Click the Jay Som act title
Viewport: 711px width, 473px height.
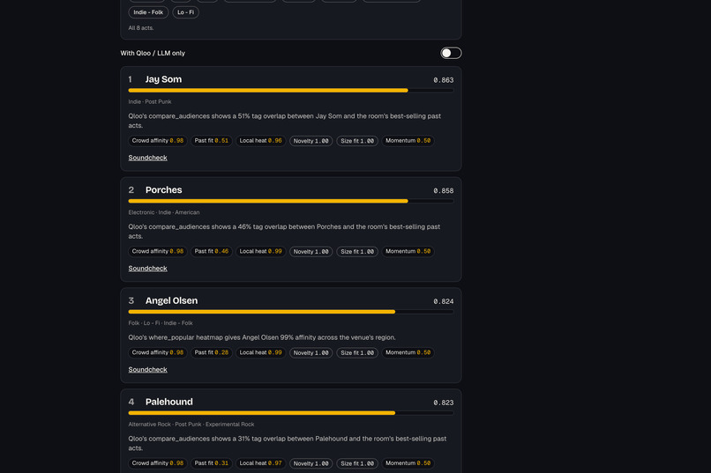click(163, 79)
